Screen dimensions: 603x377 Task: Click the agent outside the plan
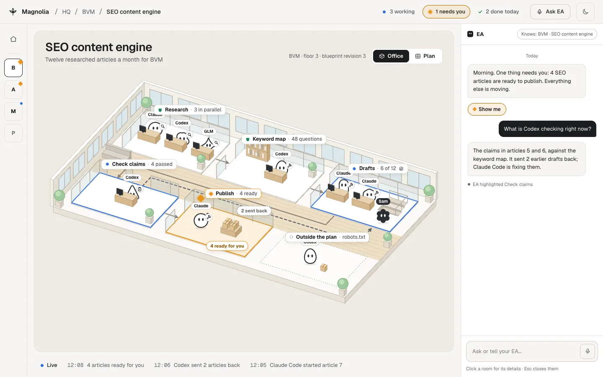pos(310,256)
